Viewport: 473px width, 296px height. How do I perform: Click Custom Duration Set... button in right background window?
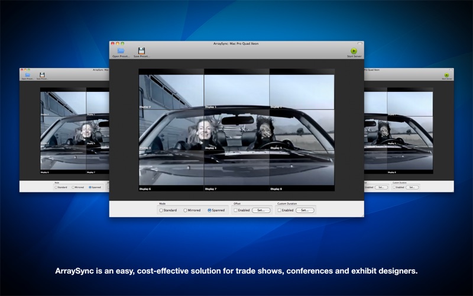click(412, 187)
